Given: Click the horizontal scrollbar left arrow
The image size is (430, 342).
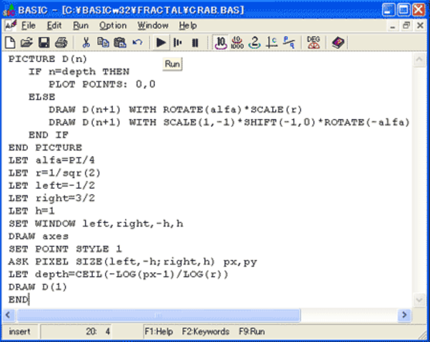Looking at the screenshot, I should point(8,315).
